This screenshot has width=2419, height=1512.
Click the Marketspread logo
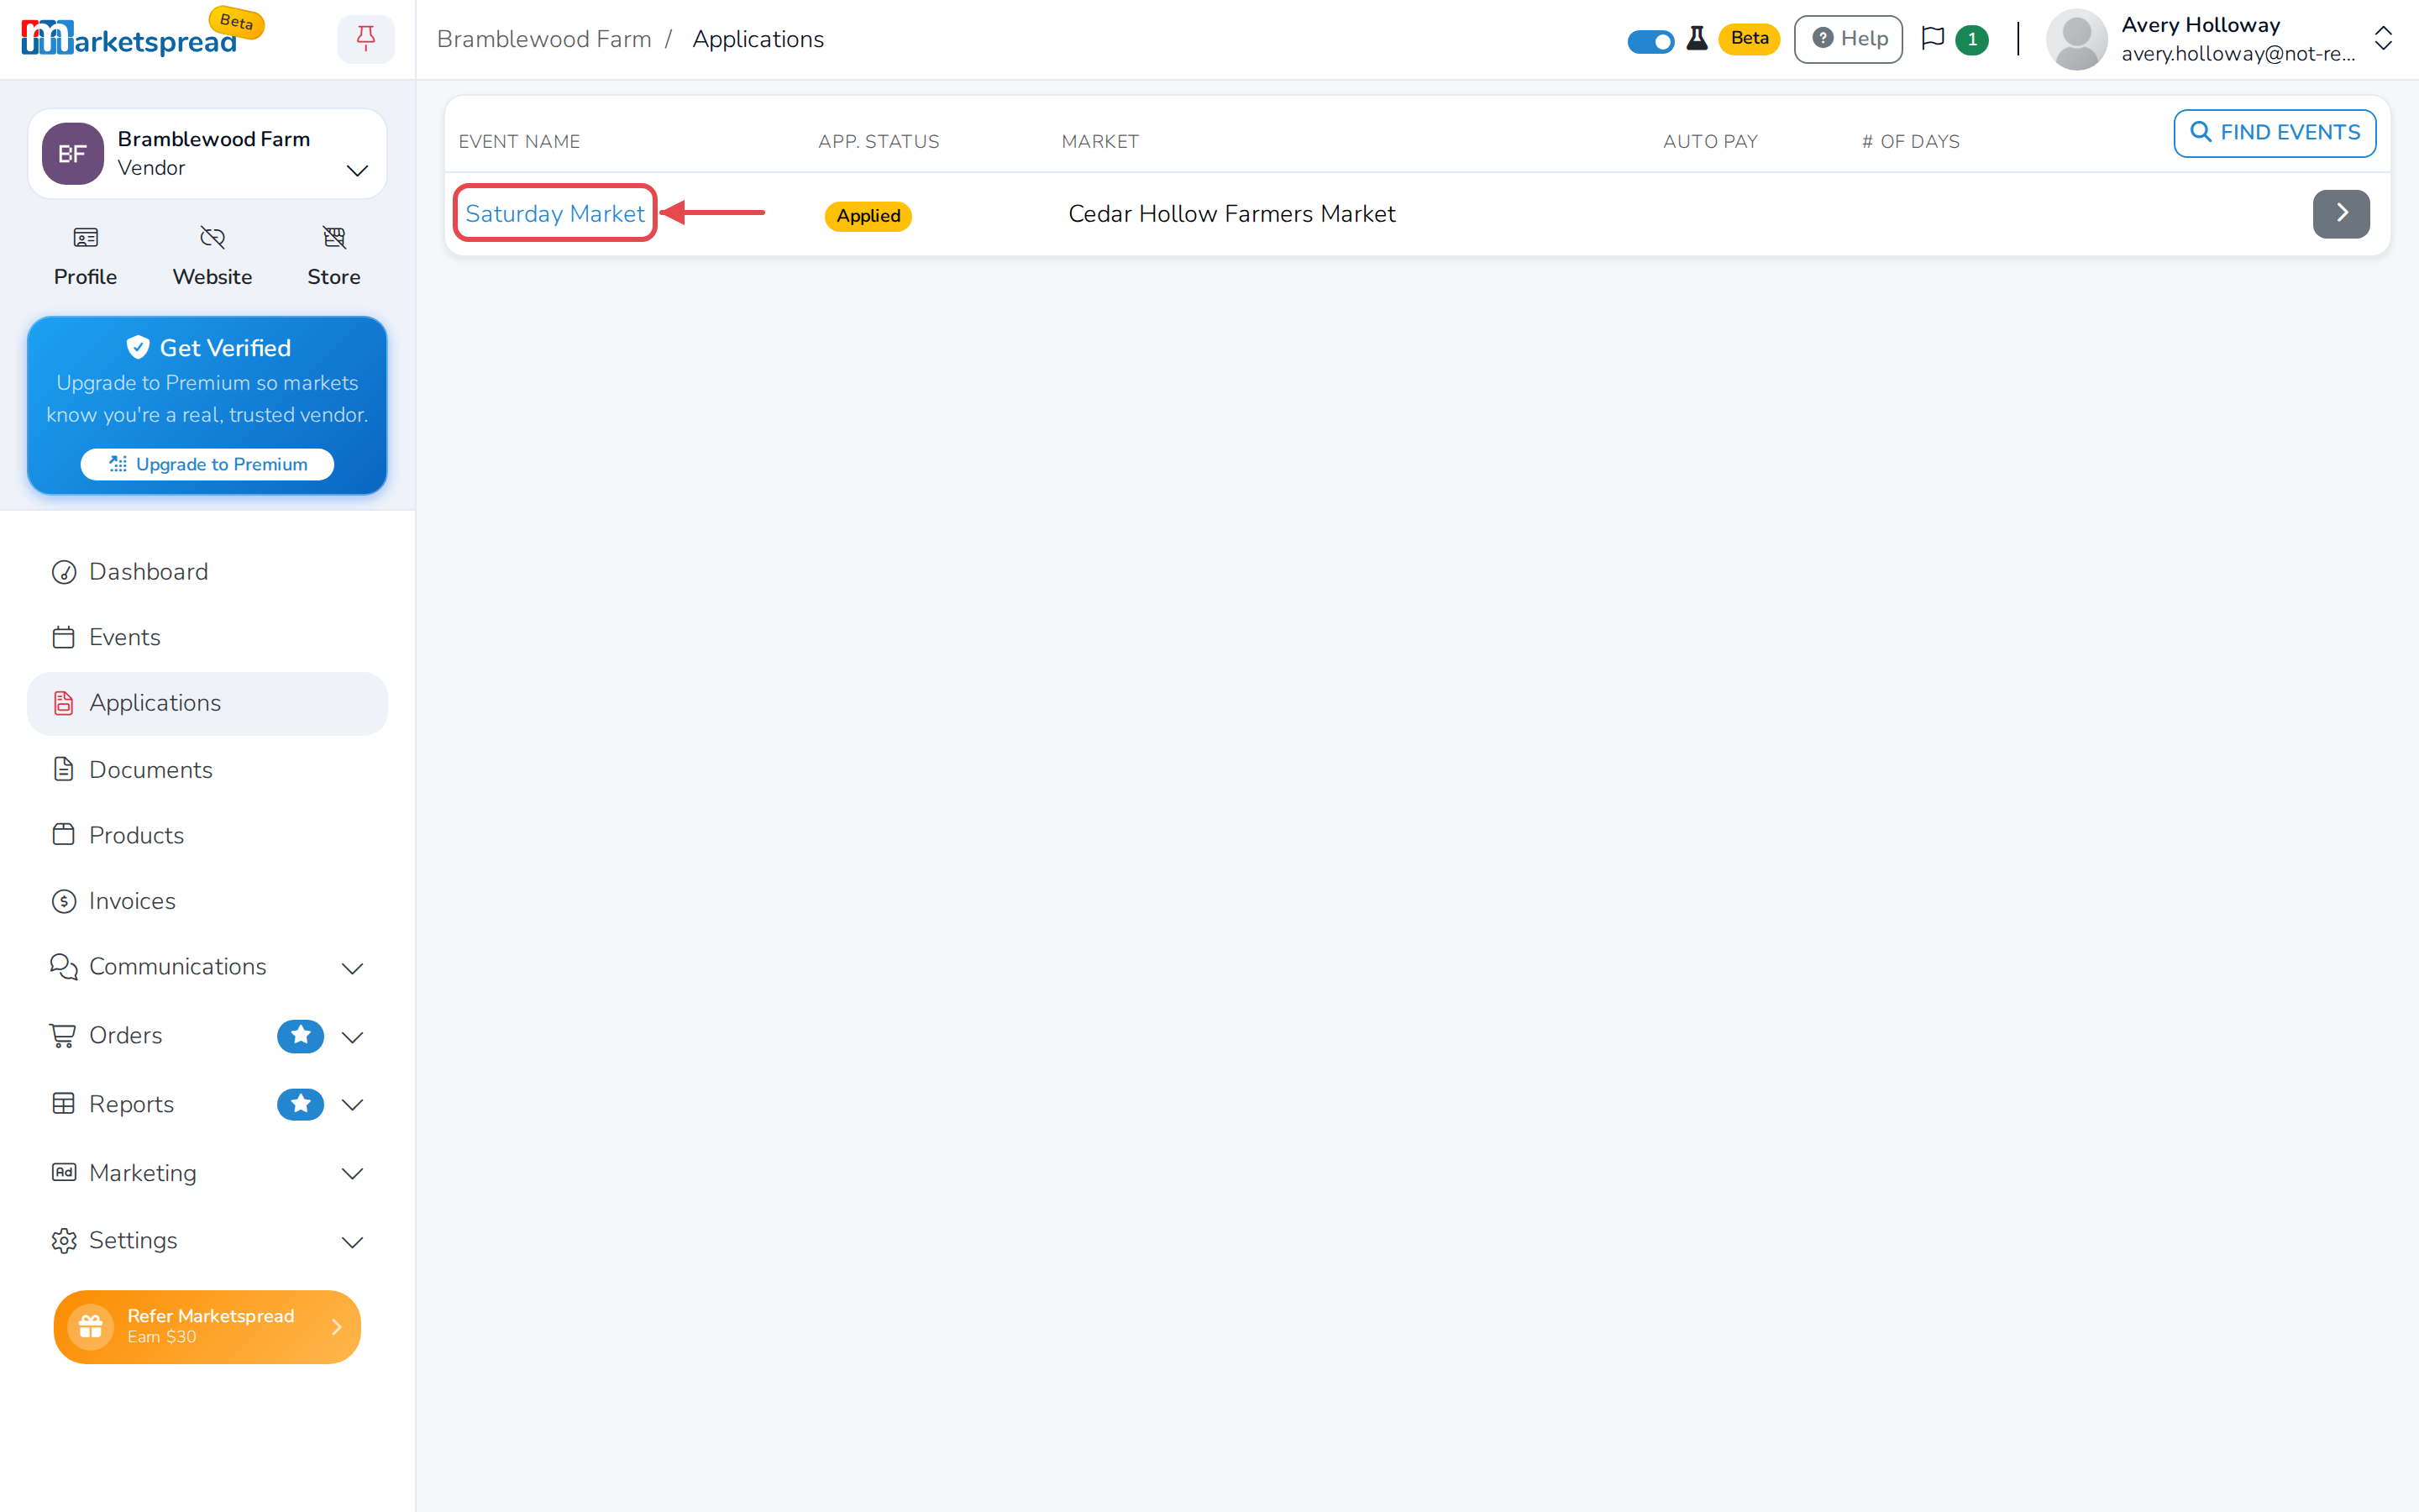(129, 38)
